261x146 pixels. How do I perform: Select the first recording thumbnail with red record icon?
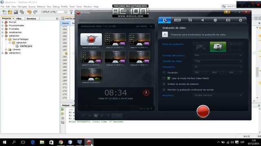pyautogui.click(x=91, y=39)
